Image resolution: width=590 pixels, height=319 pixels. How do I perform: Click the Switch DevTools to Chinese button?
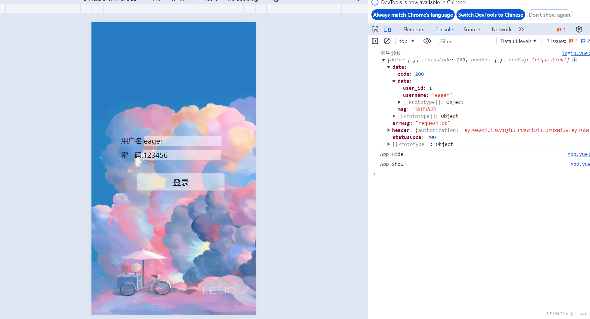pyautogui.click(x=490, y=15)
